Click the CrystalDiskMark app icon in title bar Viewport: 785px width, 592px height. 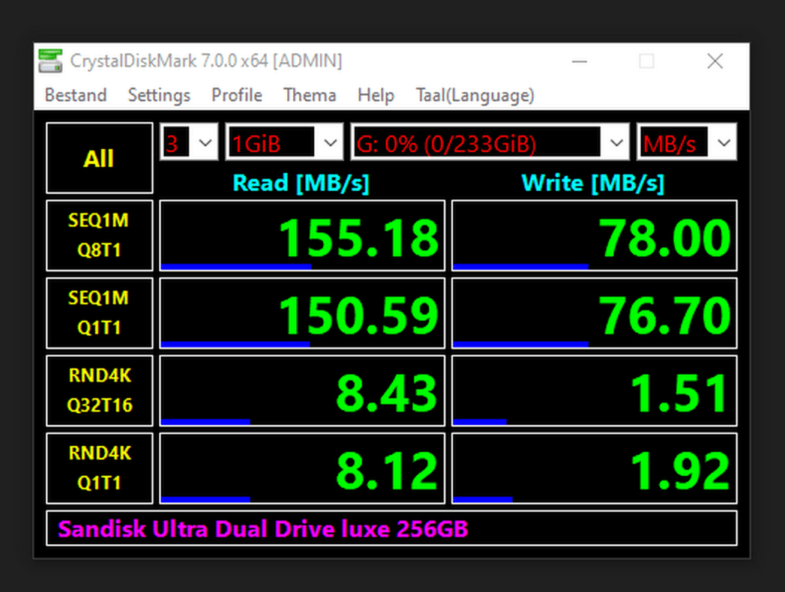(50, 61)
